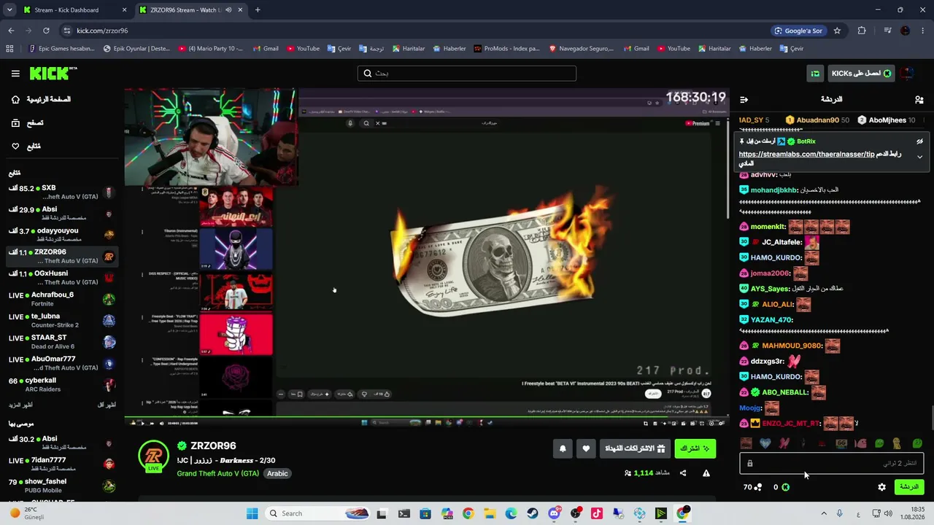Click gift subscriptions (الاشتراكات المهداة) button
Screen dimensions: 934x525
click(x=636, y=448)
